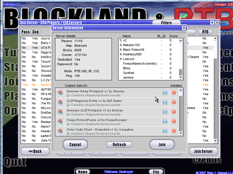Click the red alert icon for Color Code Chart
233x174 pixels.
(x=174, y=131)
